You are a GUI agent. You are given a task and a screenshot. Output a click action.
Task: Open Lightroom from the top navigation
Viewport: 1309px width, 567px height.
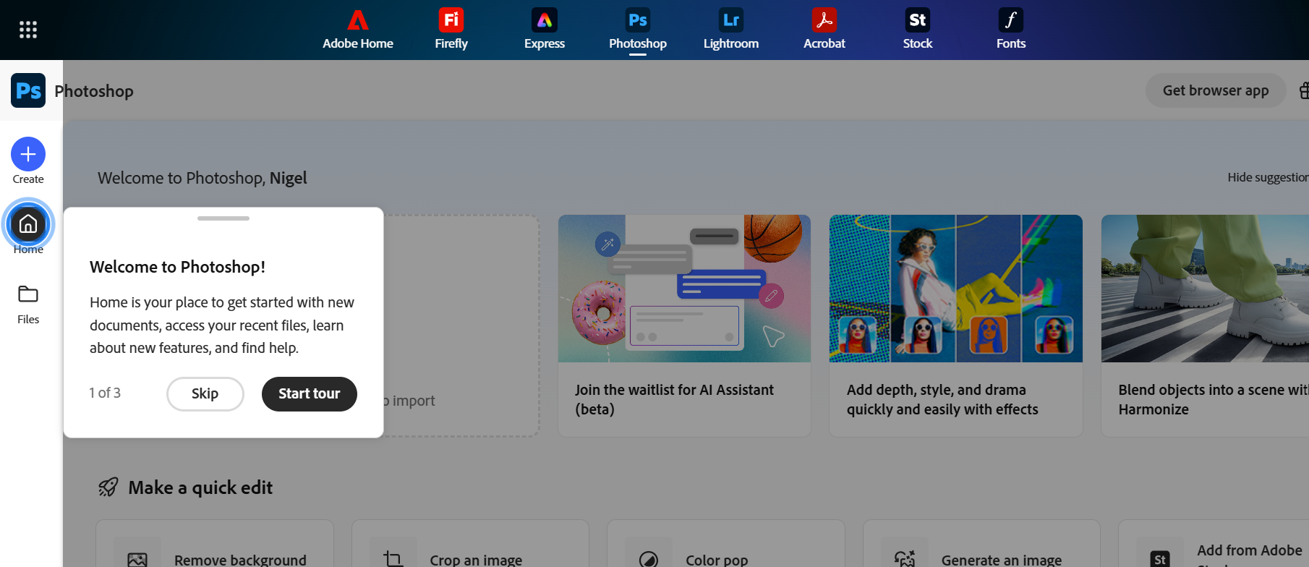pos(730,30)
